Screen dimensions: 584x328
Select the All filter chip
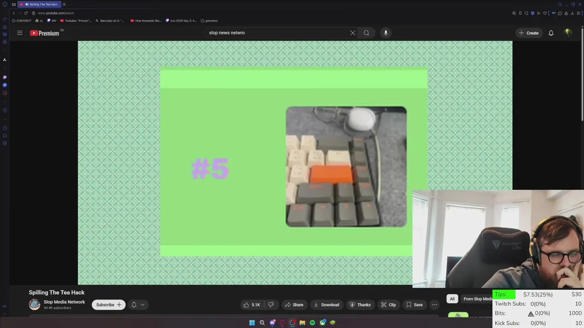pyautogui.click(x=452, y=299)
